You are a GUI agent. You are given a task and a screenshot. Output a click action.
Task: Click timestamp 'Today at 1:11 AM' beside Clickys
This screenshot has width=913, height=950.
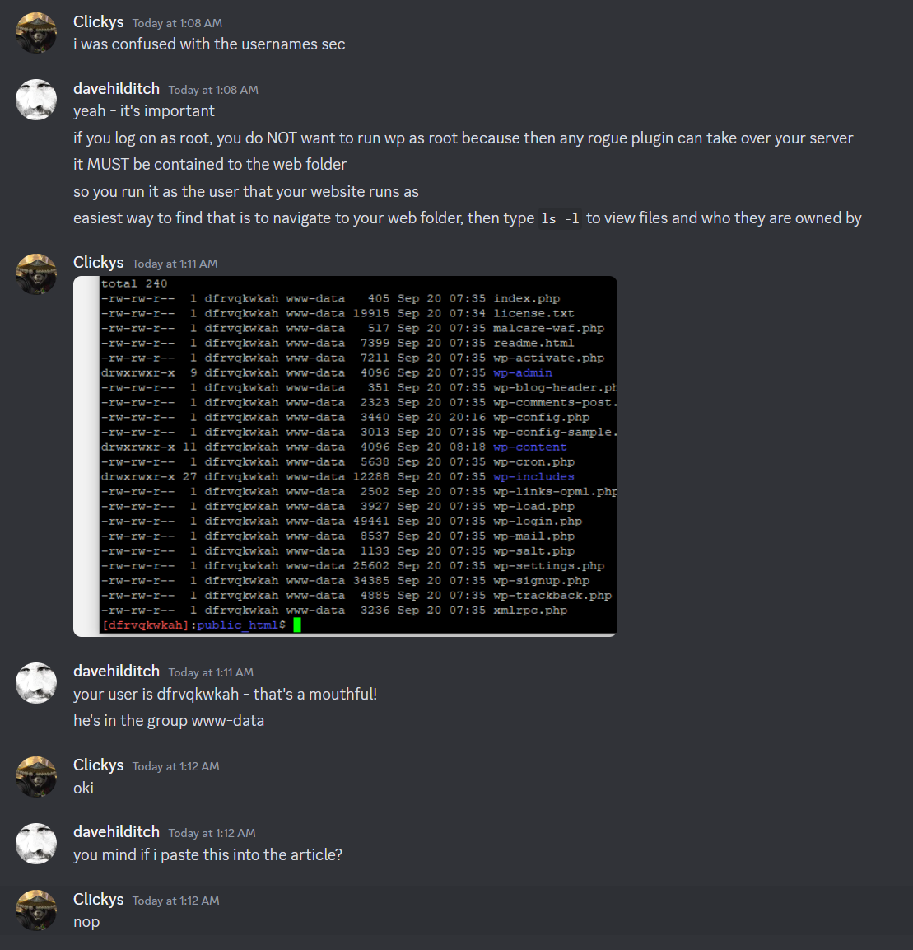175,264
